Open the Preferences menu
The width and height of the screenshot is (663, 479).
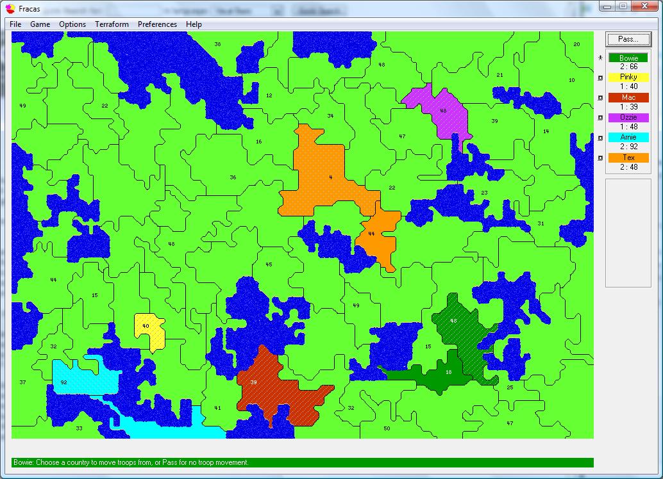(x=157, y=24)
